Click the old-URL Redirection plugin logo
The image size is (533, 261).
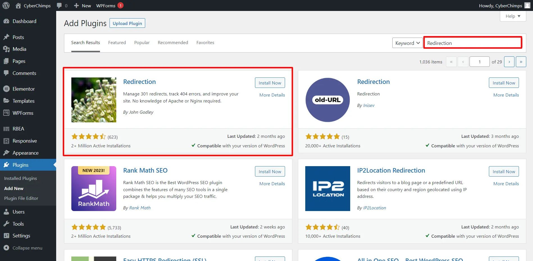(x=328, y=100)
